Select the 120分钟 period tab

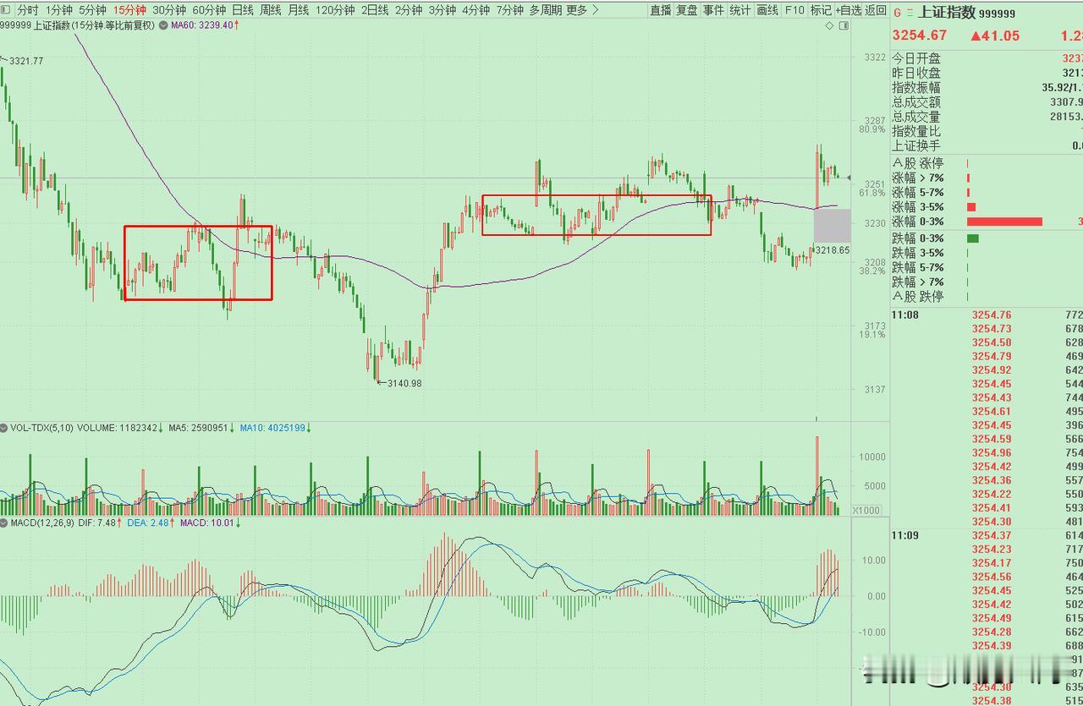point(335,10)
